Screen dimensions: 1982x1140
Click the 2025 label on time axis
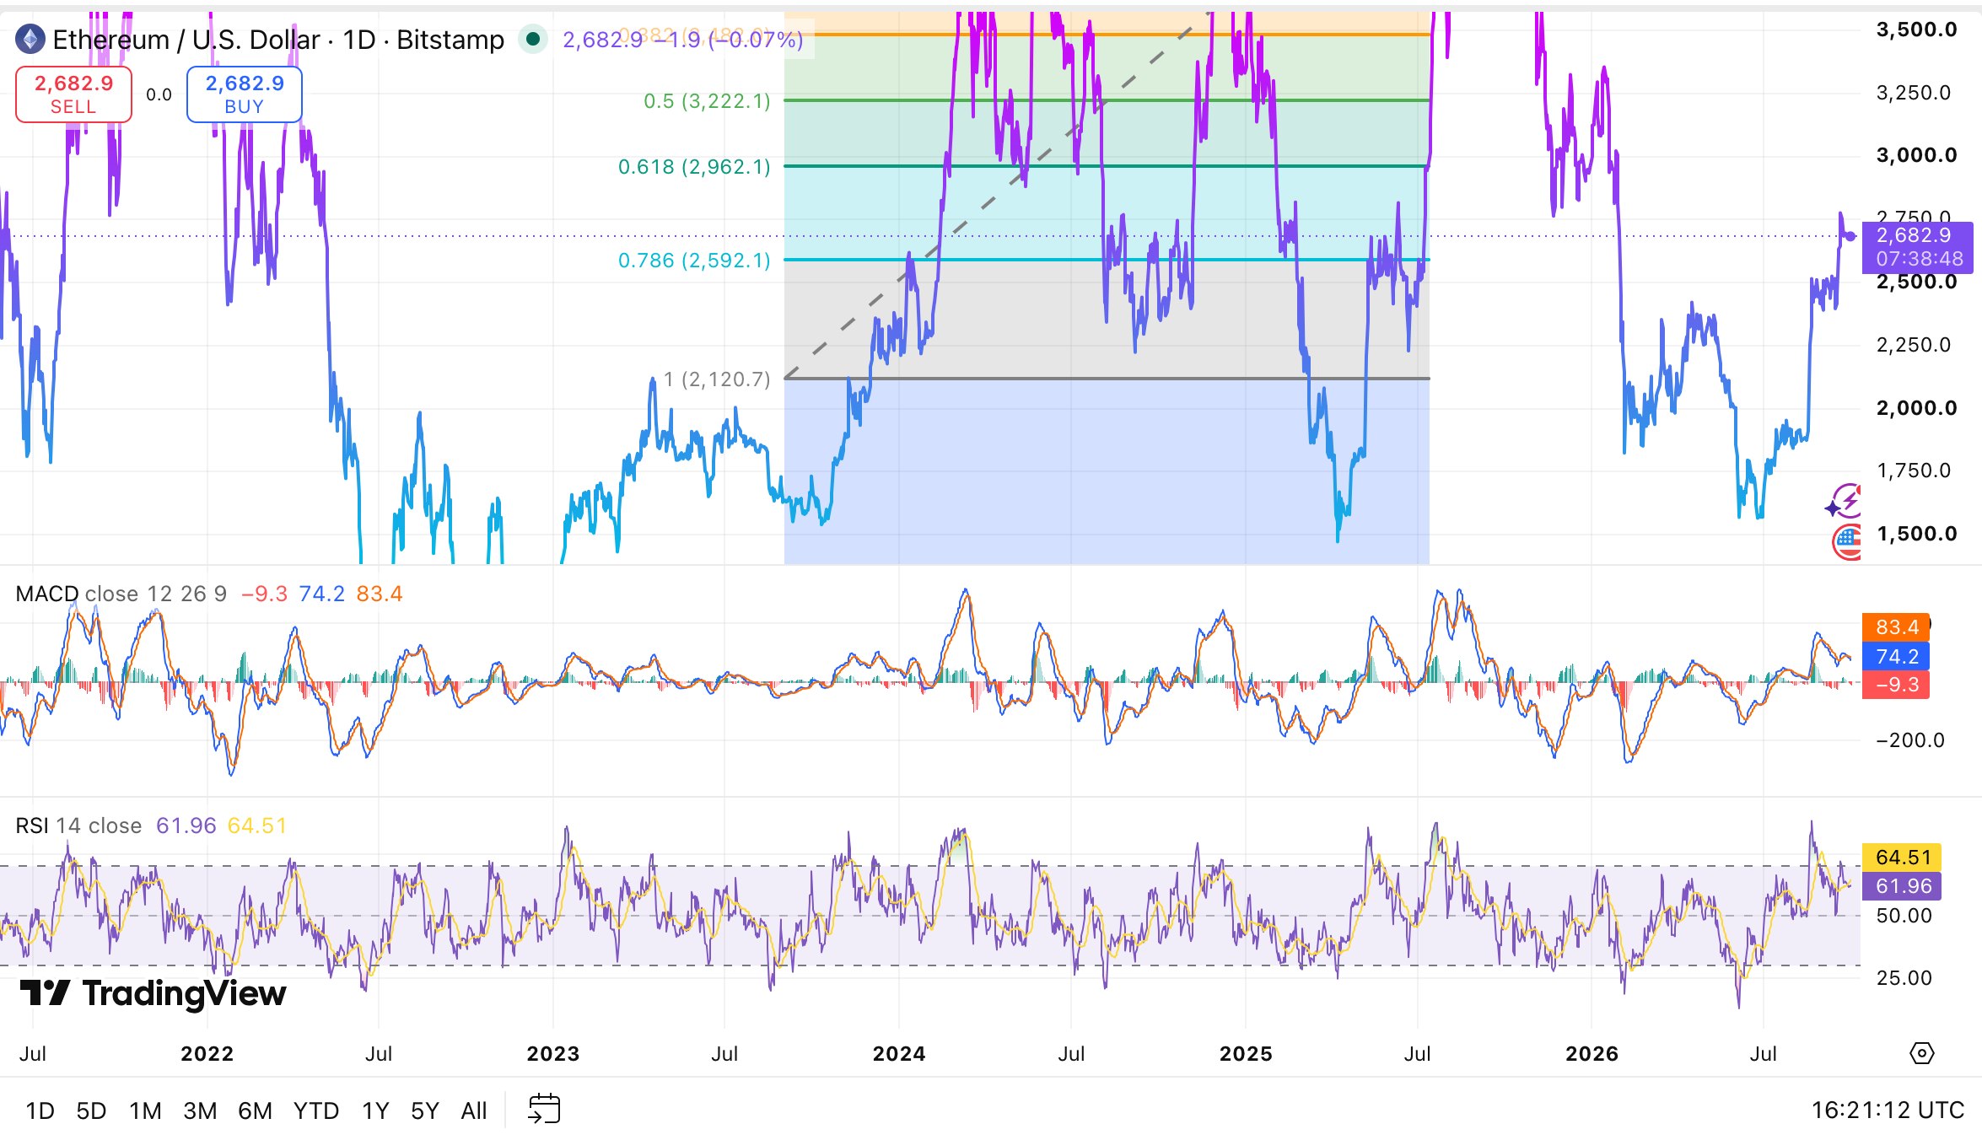click(x=1246, y=1053)
